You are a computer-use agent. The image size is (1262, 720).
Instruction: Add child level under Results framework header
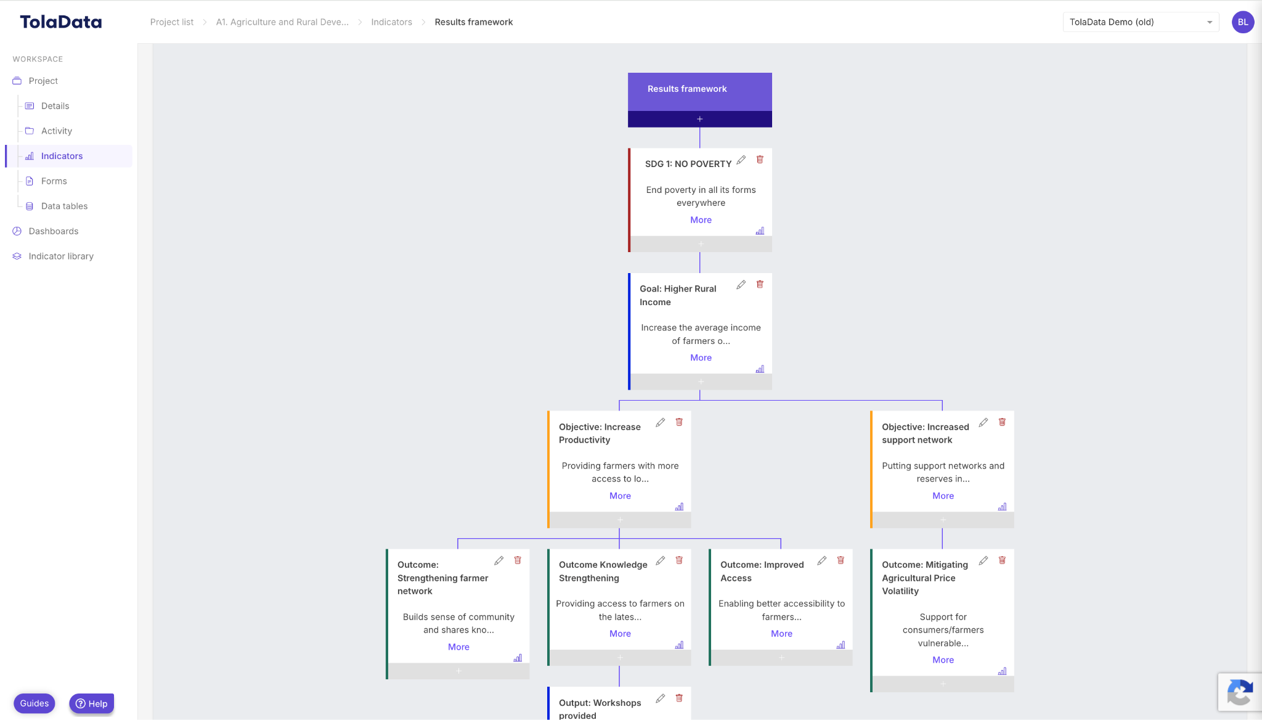[x=700, y=119]
